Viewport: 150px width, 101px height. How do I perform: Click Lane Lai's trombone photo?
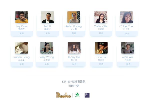tap(101, 48)
